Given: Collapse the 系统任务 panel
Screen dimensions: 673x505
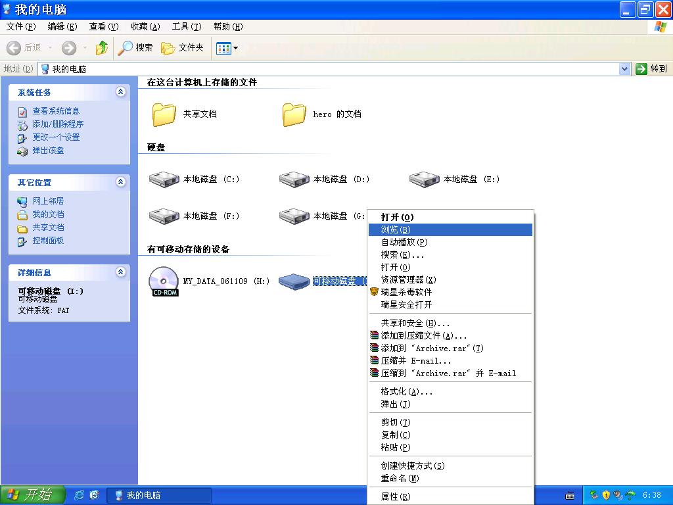Looking at the screenshot, I should click(121, 92).
